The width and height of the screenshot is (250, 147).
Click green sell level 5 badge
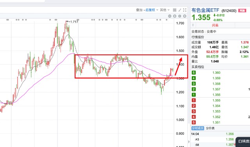[194, 73]
